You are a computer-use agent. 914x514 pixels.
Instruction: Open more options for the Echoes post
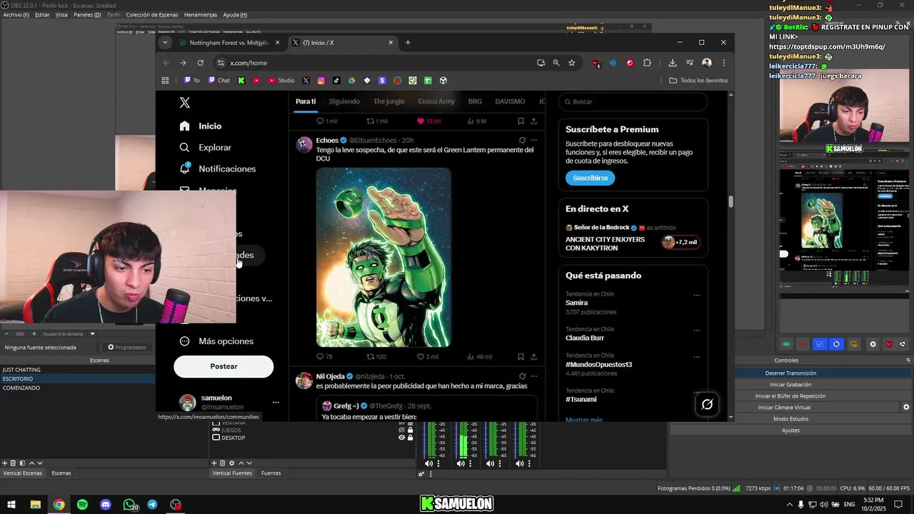coord(533,141)
